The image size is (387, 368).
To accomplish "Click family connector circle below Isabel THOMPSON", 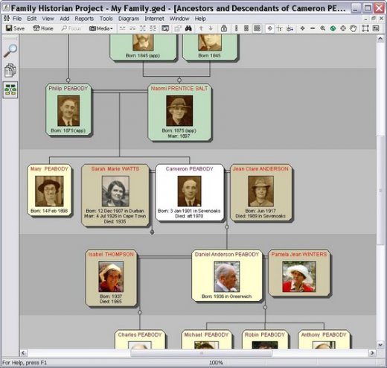I will pyautogui.click(x=140, y=312).
